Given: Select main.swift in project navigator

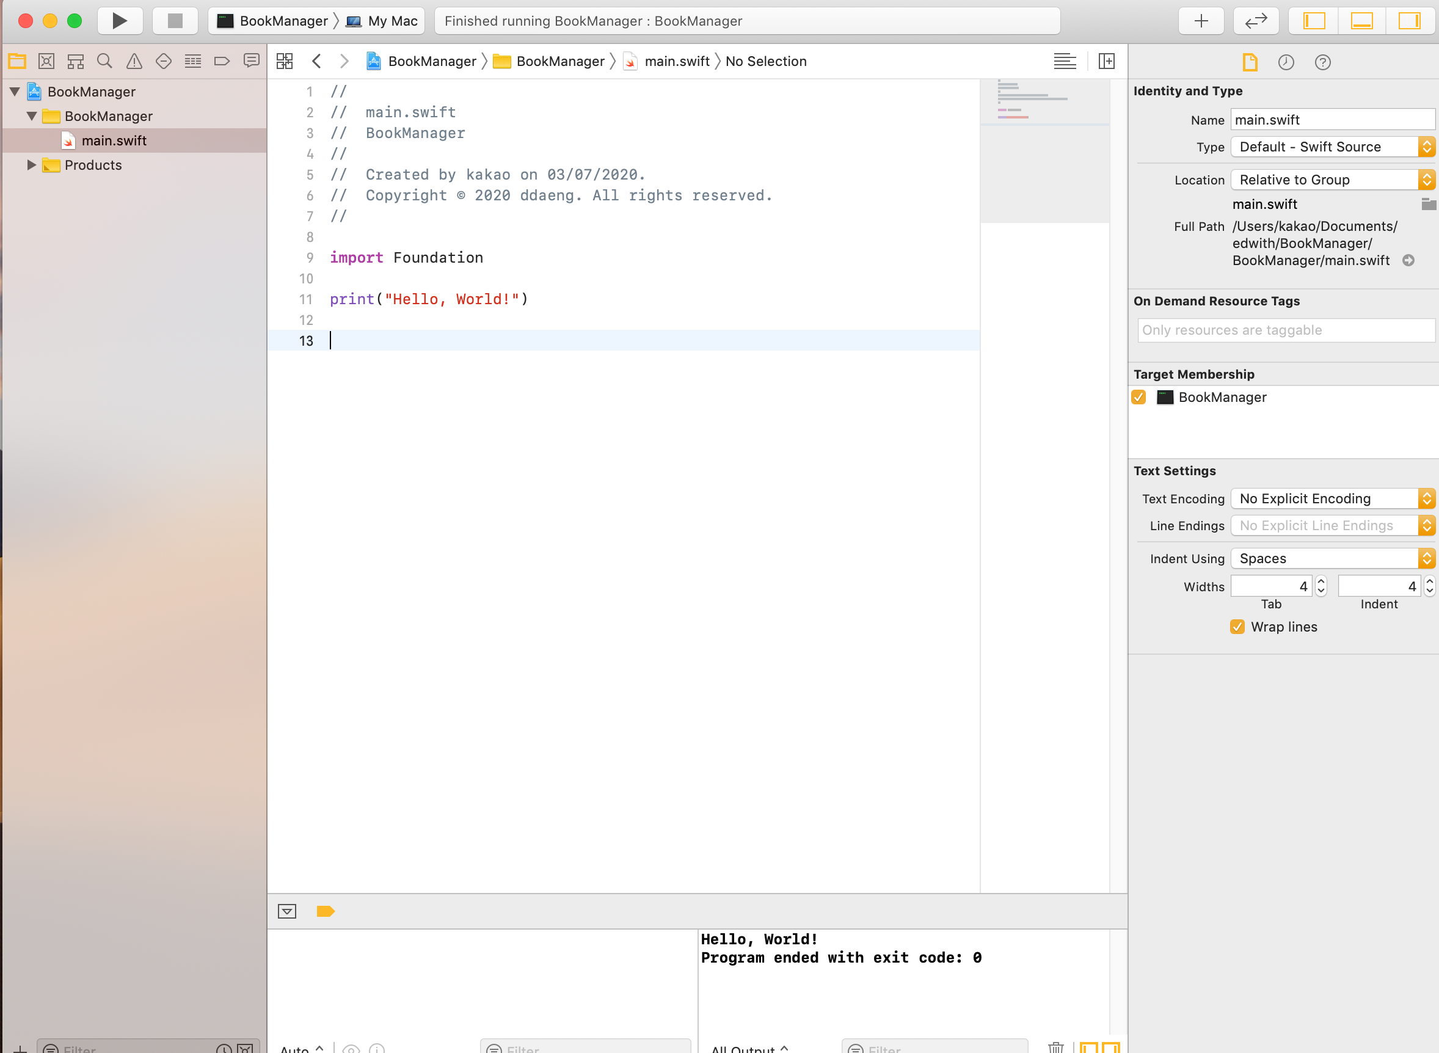Looking at the screenshot, I should click(114, 141).
